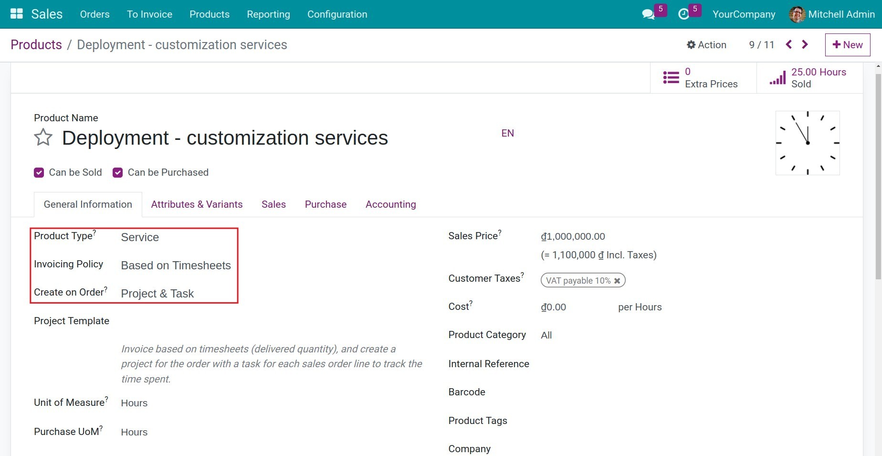The image size is (882, 456).
Task: Open the apps grid icon
Action: [16, 14]
